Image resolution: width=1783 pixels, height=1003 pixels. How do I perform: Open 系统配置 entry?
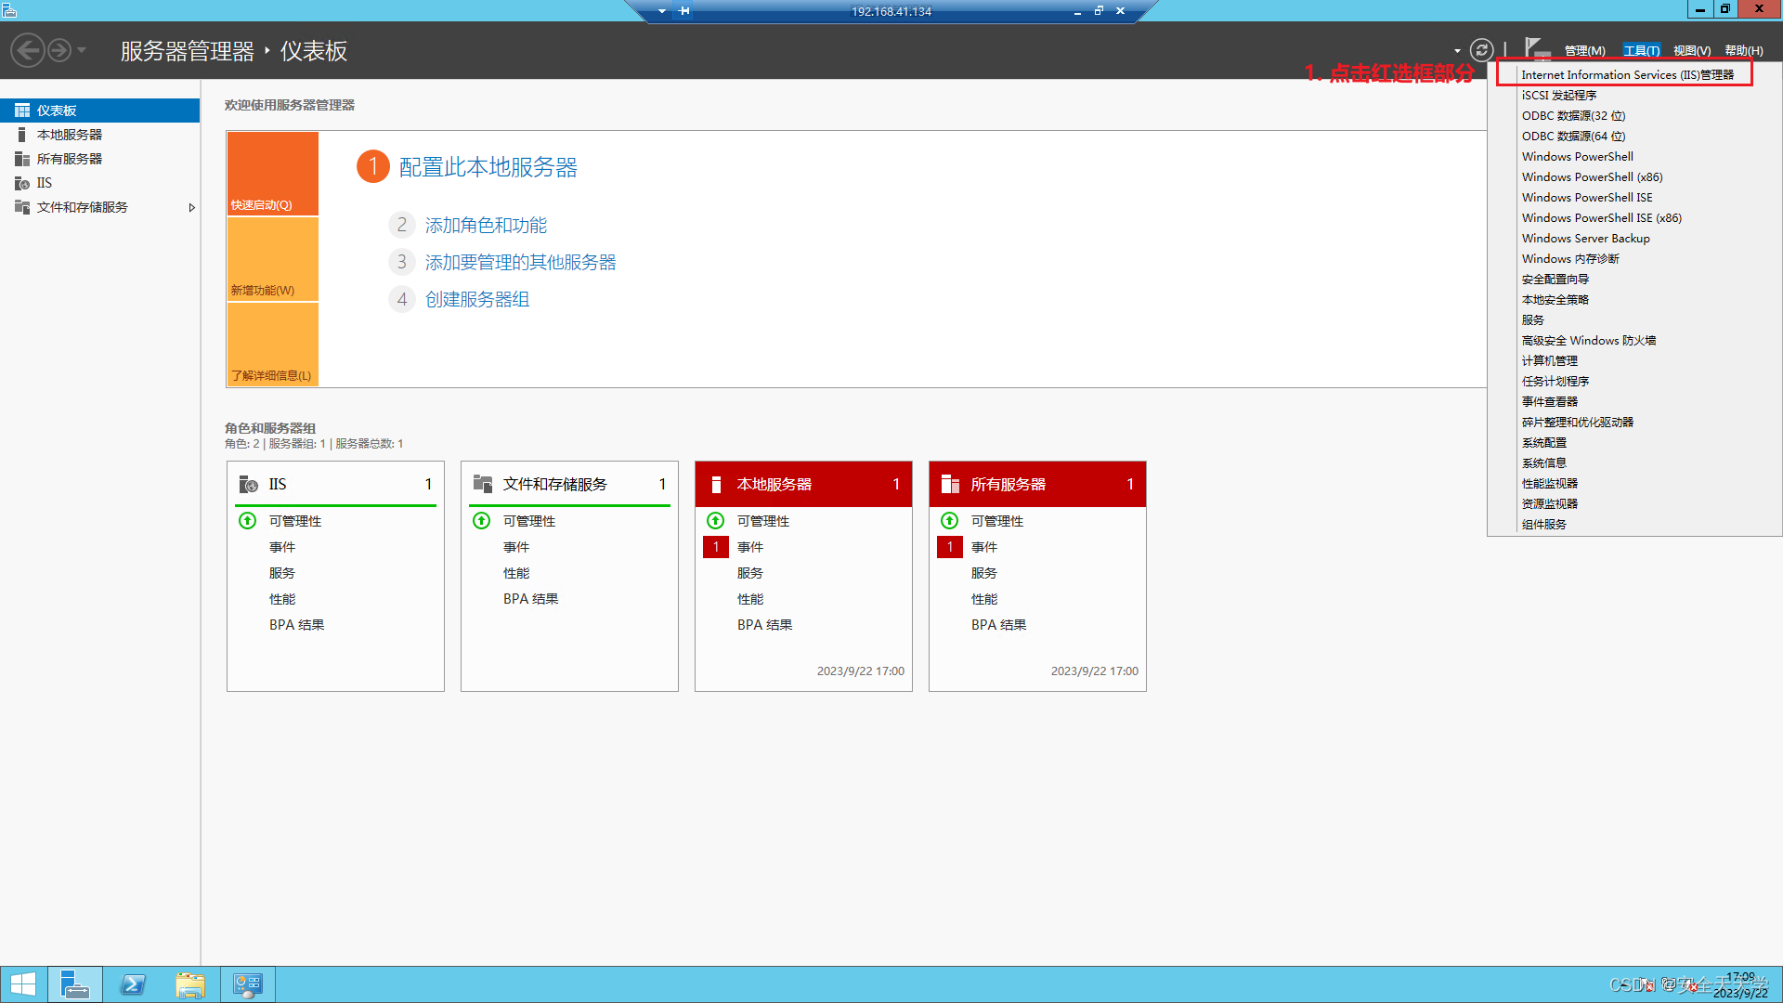1544,443
